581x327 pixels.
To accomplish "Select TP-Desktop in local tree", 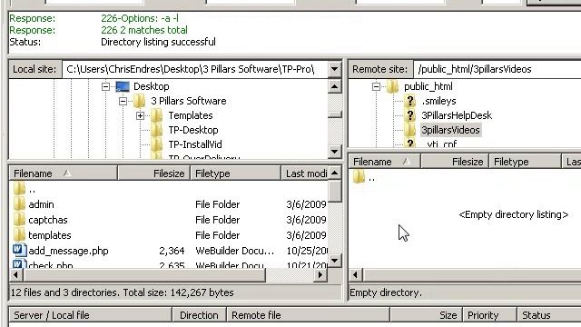I will (x=193, y=130).
